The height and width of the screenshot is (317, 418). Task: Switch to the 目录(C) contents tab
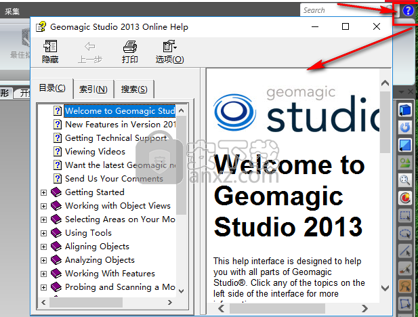(52, 88)
